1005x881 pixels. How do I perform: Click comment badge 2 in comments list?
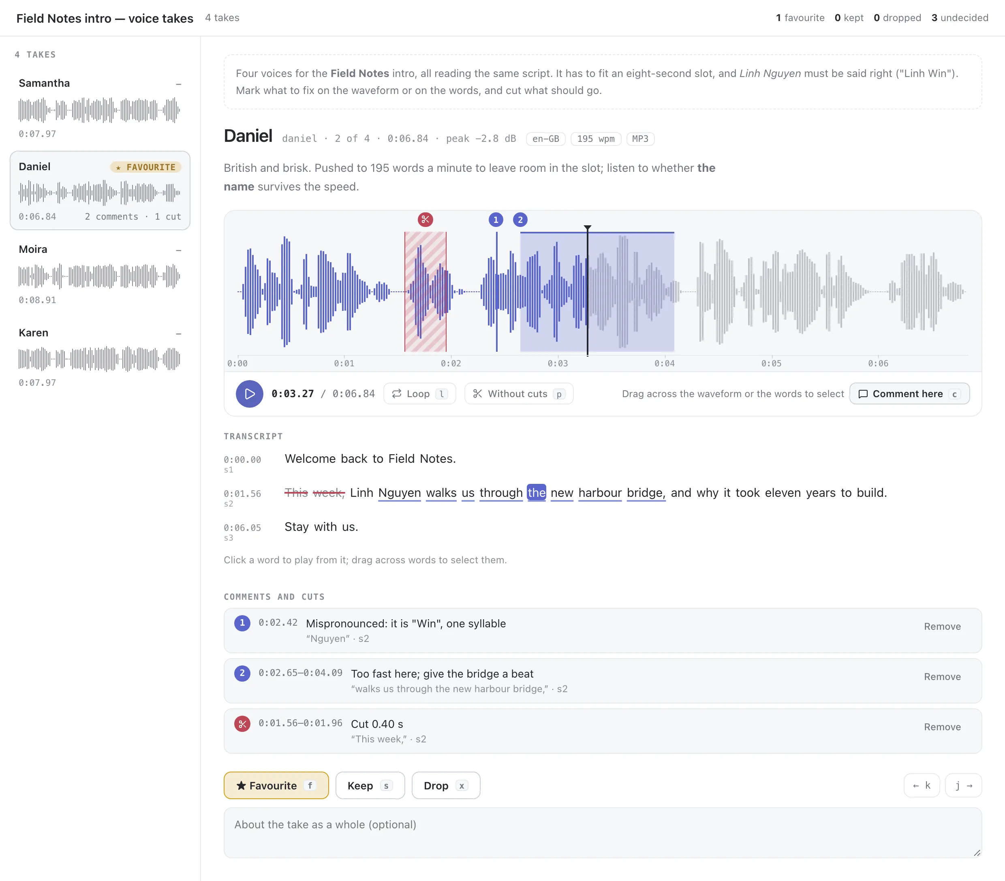coord(242,673)
